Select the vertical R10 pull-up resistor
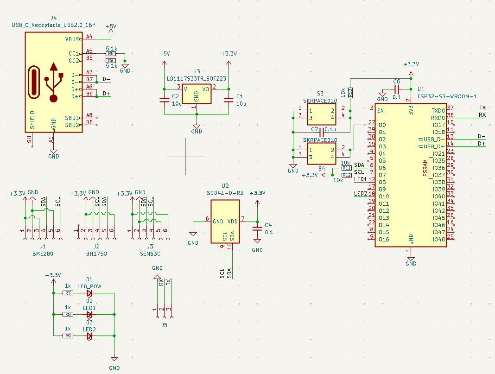The width and height of the screenshot is (495, 374). (x=350, y=93)
